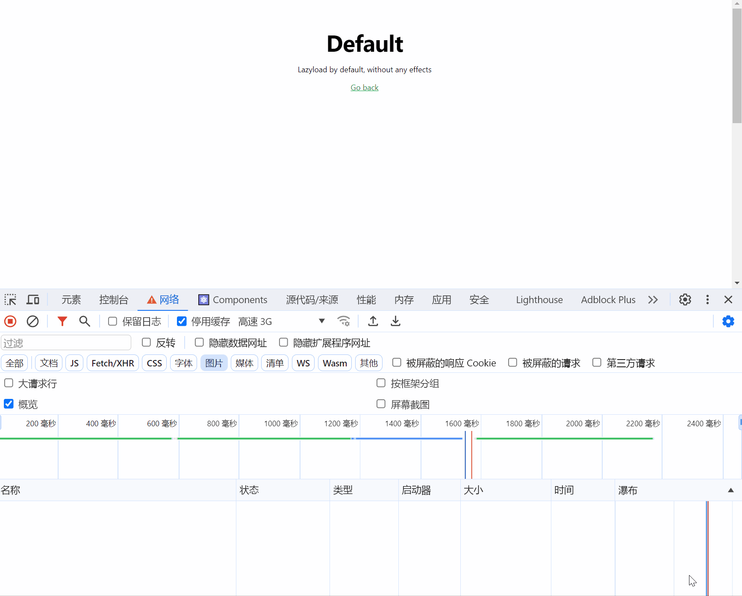
Task: Filter requests by 清单
Action: point(275,363)
